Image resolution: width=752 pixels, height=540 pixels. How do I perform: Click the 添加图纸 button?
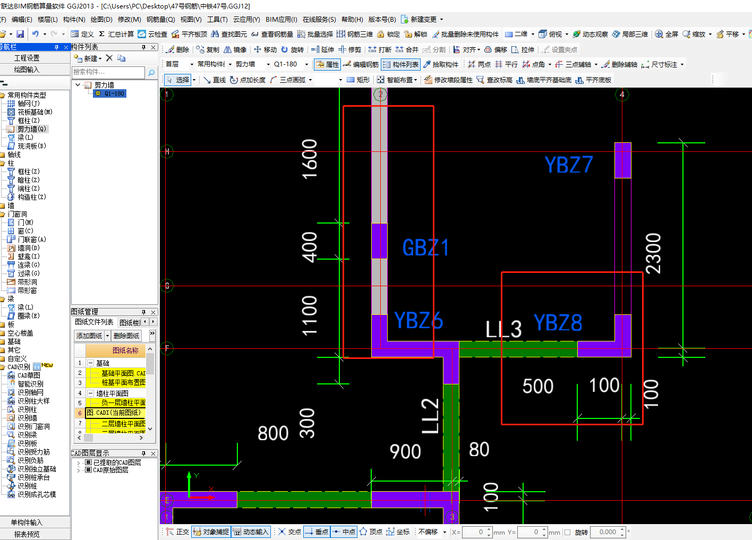click(x=89, y=336)
